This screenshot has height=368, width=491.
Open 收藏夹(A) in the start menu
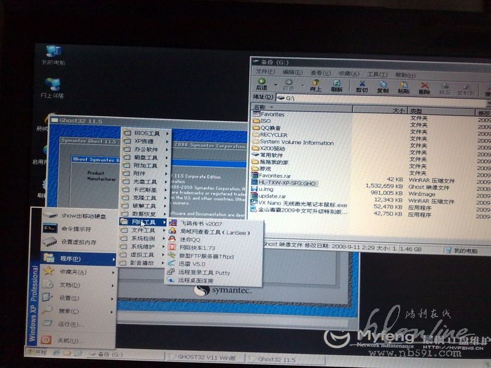tap(79, 272)
